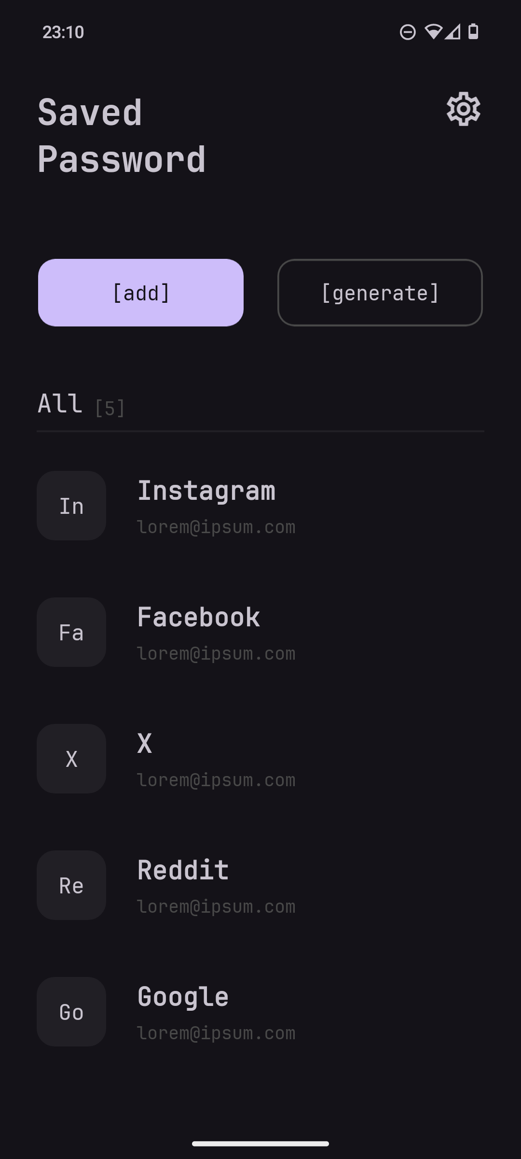This screenshot has height=1159, width=521.
Task: Open the X entry title
Action: (145, 744)
